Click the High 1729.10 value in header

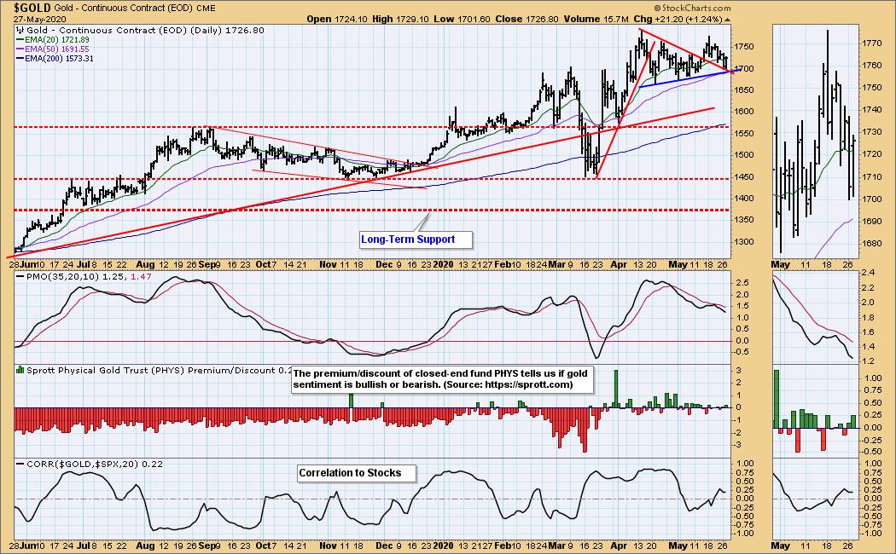pos(400,19)
